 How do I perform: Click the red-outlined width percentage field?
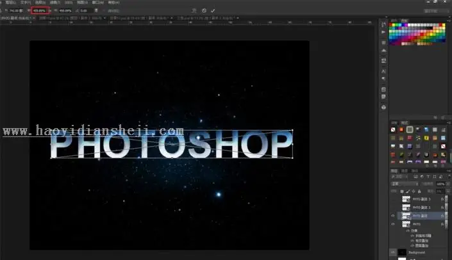(40, 11)
